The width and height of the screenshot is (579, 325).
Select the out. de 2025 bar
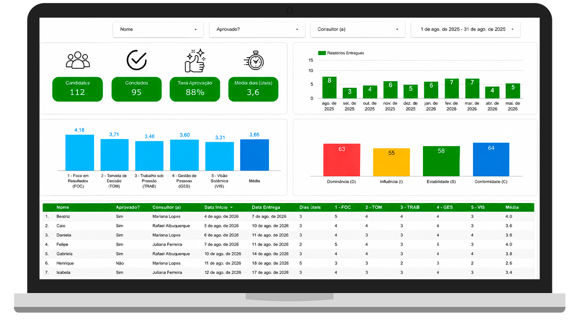click(370, 92)
